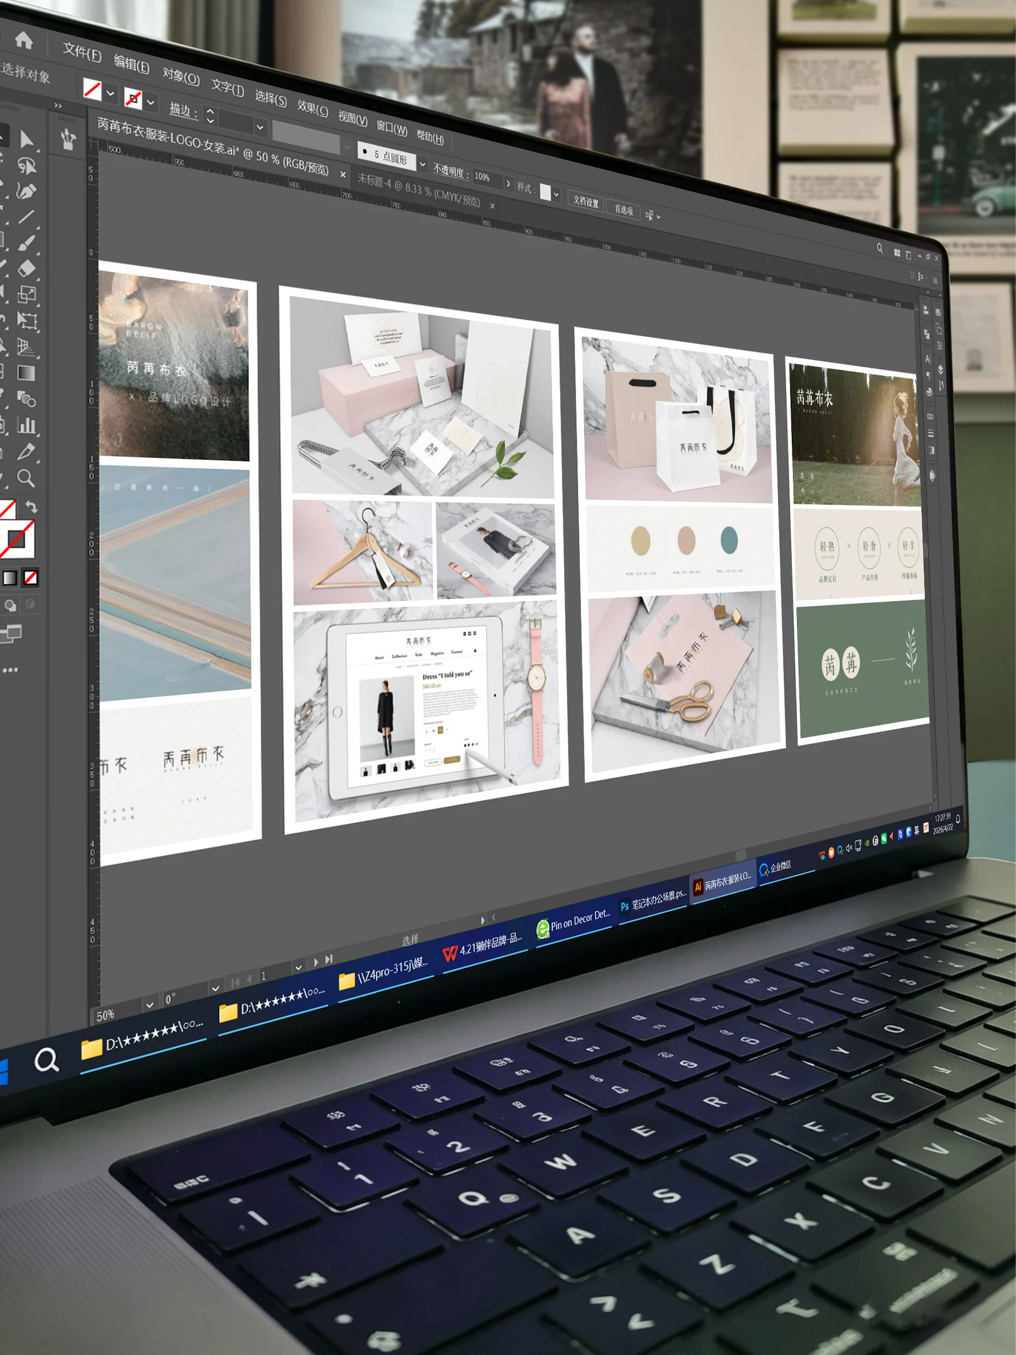Viewport: 1016px width, 1355px height.
Task: Select the Lasso tool
Action: click(x=27, y=166)
